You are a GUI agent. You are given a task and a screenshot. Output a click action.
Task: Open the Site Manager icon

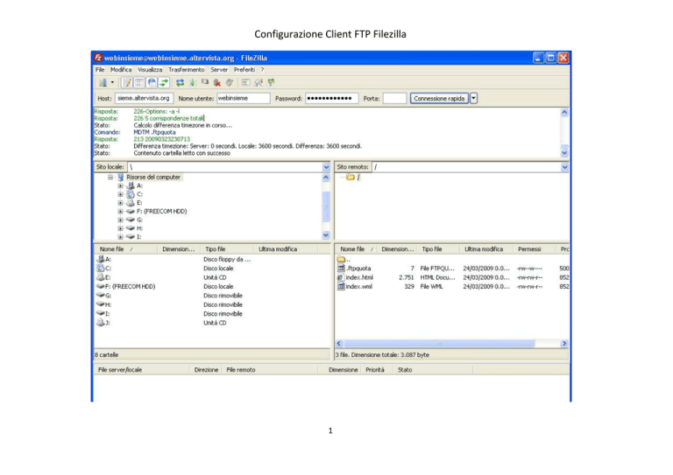tap(103, 82)
